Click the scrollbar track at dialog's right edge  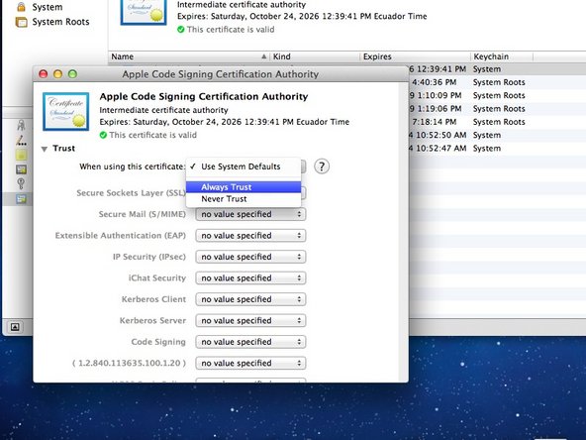[403, 232]
